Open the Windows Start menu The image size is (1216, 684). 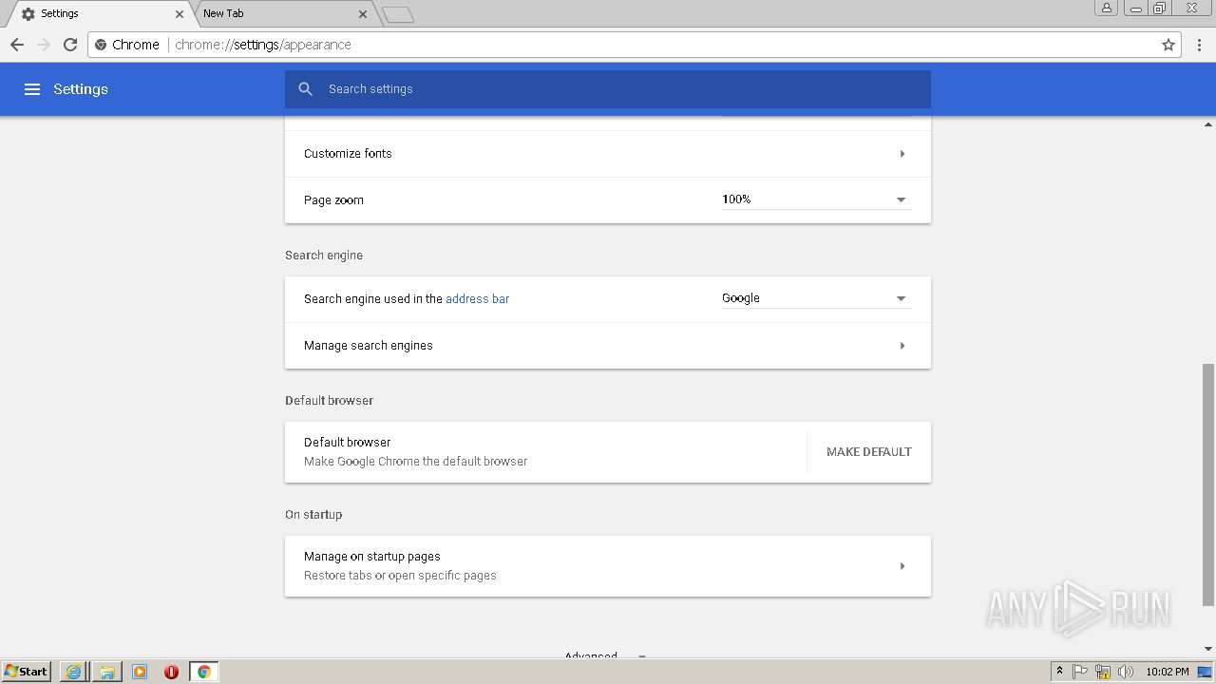(x=27, y=672)
